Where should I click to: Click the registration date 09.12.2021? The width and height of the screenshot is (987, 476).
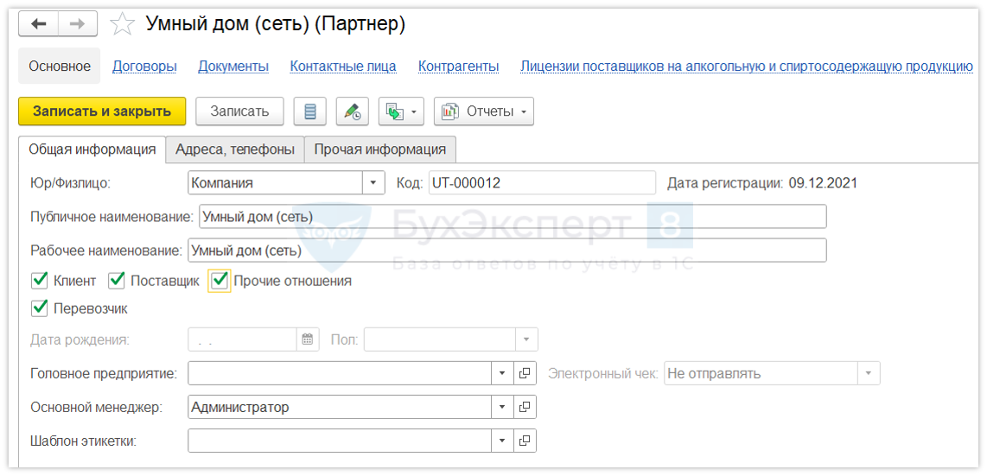click(823, 183)
